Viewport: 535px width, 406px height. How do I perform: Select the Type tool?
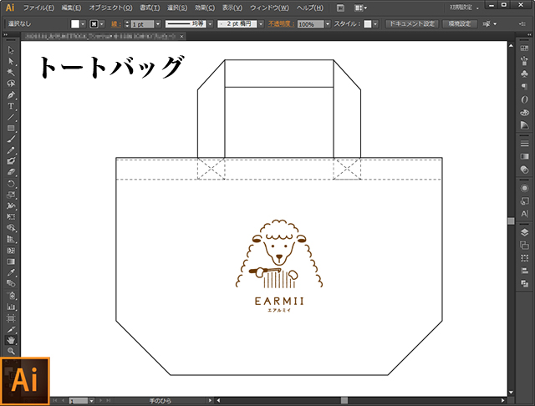click(x=11, y=106)
